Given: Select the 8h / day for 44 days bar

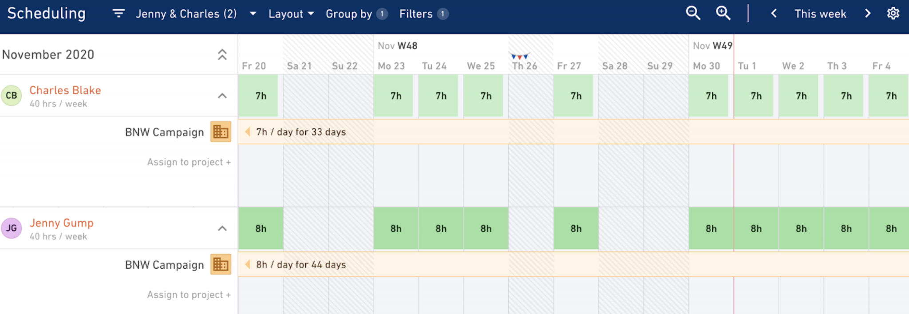Looking at the screenshot, I should click(x=573, y=264).
